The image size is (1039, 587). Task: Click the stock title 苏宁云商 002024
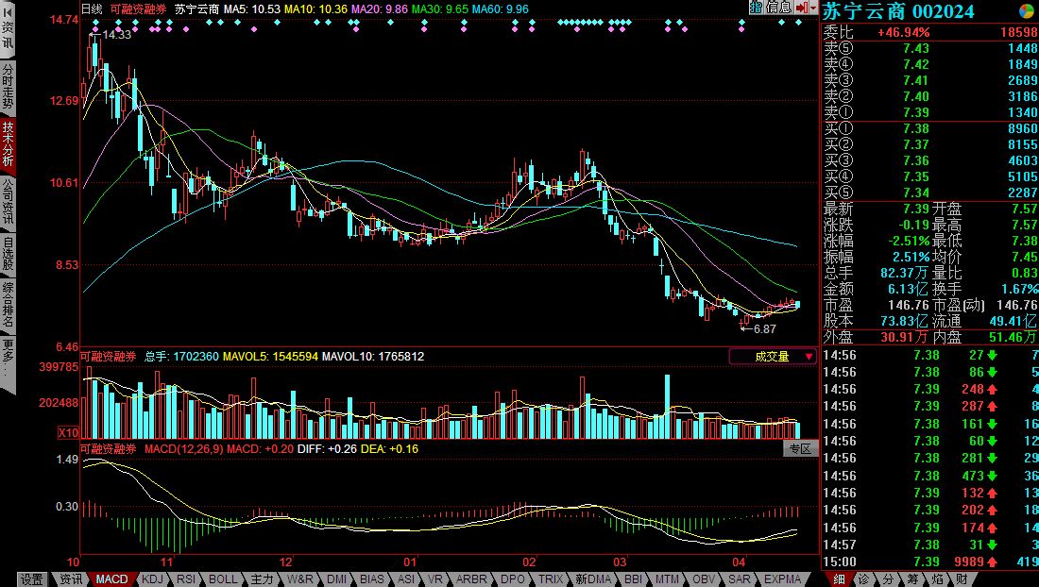898,11
